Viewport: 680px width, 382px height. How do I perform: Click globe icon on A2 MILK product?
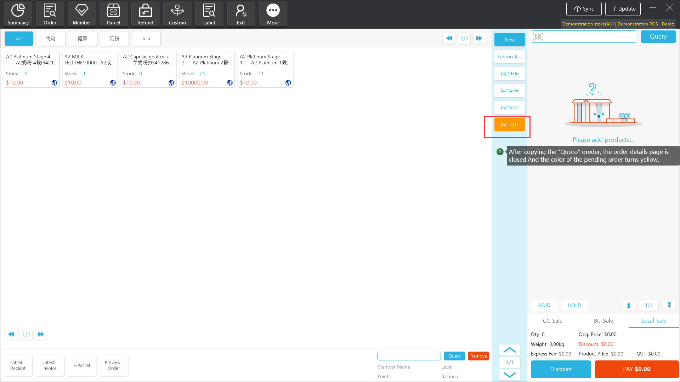coord(113,83)
